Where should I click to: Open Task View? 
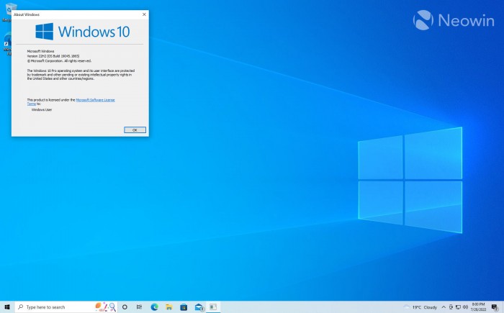[x=139, y=307]
